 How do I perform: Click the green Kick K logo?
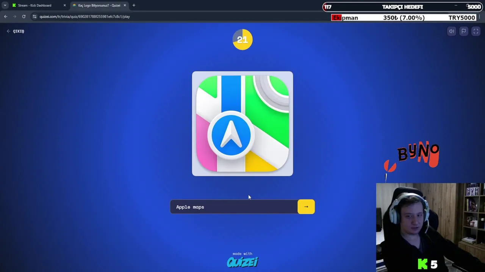click(x=422, y=264)
